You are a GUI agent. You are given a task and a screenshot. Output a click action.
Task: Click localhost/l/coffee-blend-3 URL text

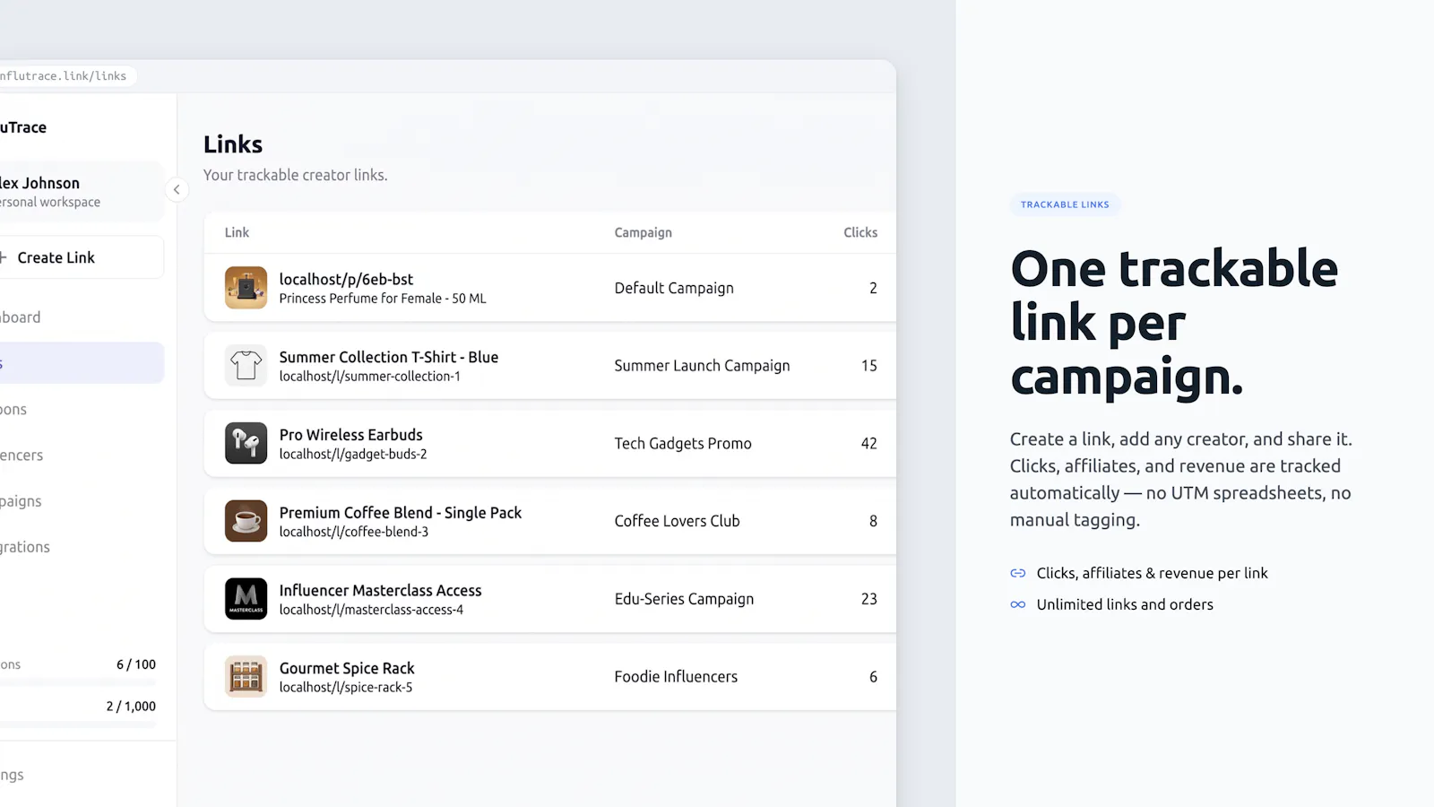(x=353, y=532)
